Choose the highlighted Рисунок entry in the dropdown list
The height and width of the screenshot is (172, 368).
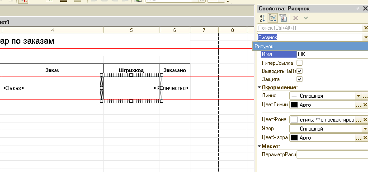point(310,46)
